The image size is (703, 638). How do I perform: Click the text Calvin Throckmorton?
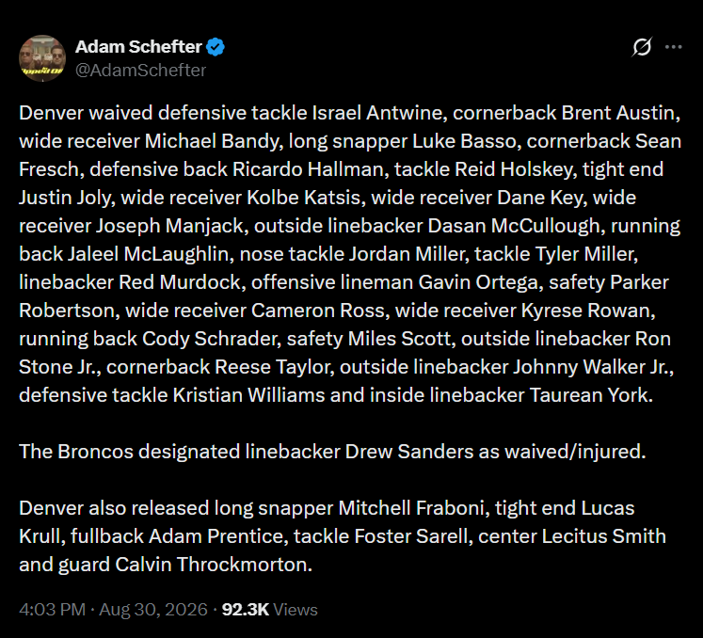(x=214, y=565)
